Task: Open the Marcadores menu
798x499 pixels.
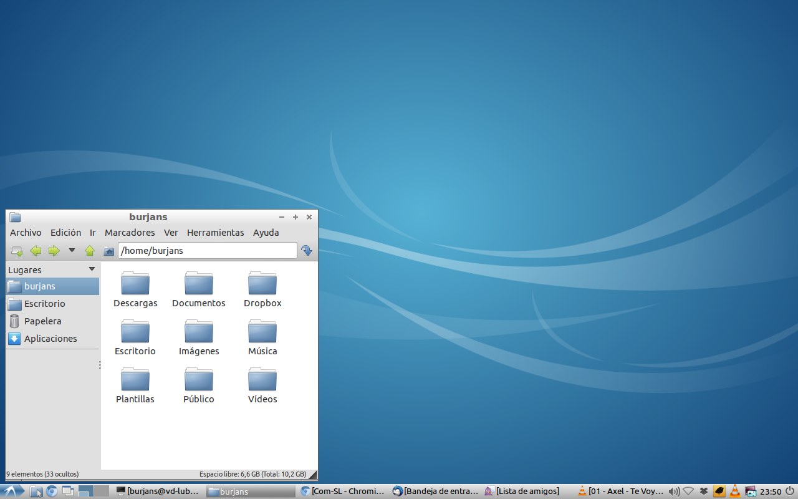Action: click(x=130, y=233)
